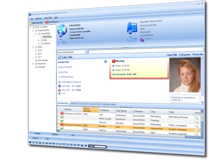
Task: Select Contacts in the tree
Action: click(41, 67)
